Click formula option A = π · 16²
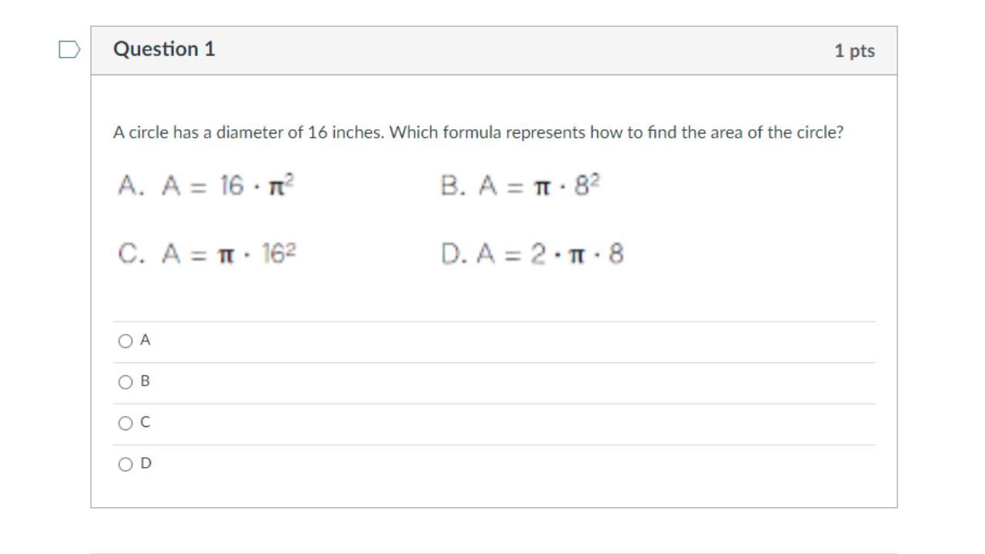Image resolution: width=985 pixels, height=554 pixels. pyautogui.click(x=208, y=253)
